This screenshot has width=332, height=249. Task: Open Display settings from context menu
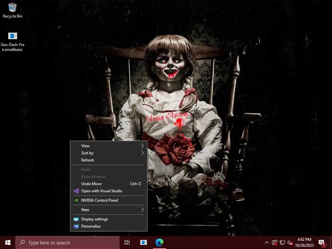(x=109, y=219)
